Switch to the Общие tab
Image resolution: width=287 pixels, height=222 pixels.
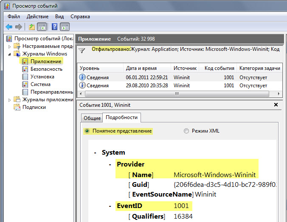click(92, 118)
